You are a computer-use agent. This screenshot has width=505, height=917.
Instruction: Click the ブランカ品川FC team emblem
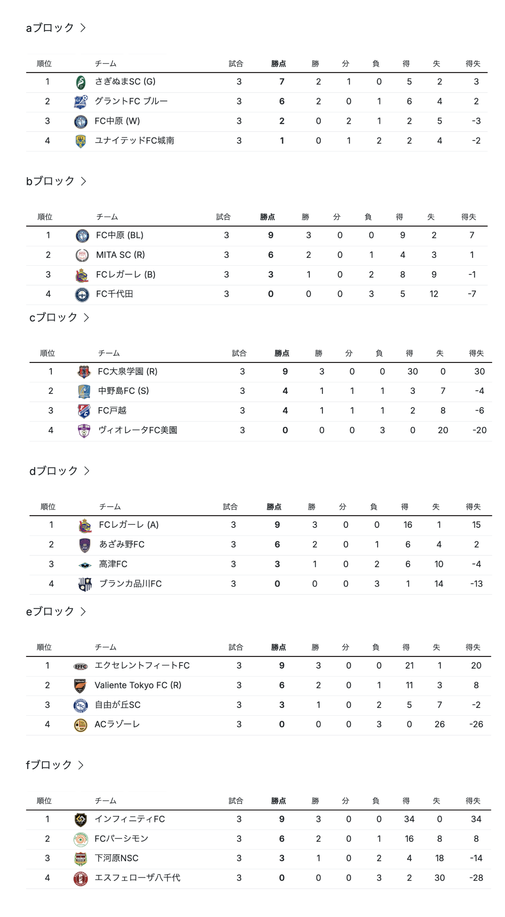pyautogui.click(x=85, y=584)
